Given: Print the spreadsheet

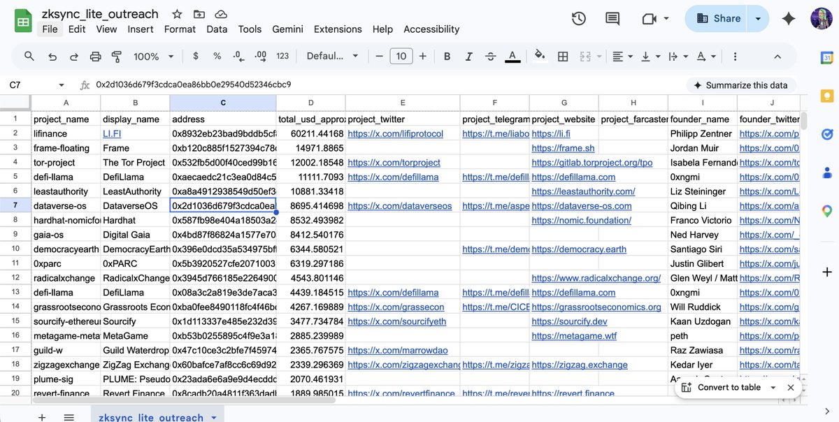Looking at the screenshot, I should coord(96,56).
